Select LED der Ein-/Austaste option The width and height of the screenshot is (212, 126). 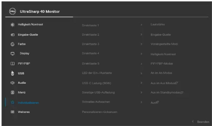pyautogui.click(x=97, y=73)
